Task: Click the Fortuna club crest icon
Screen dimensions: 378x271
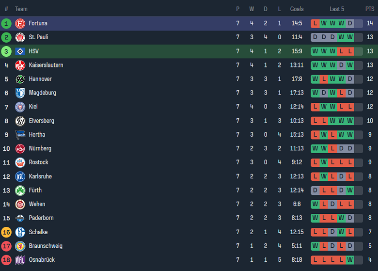Action: [20, 23]
